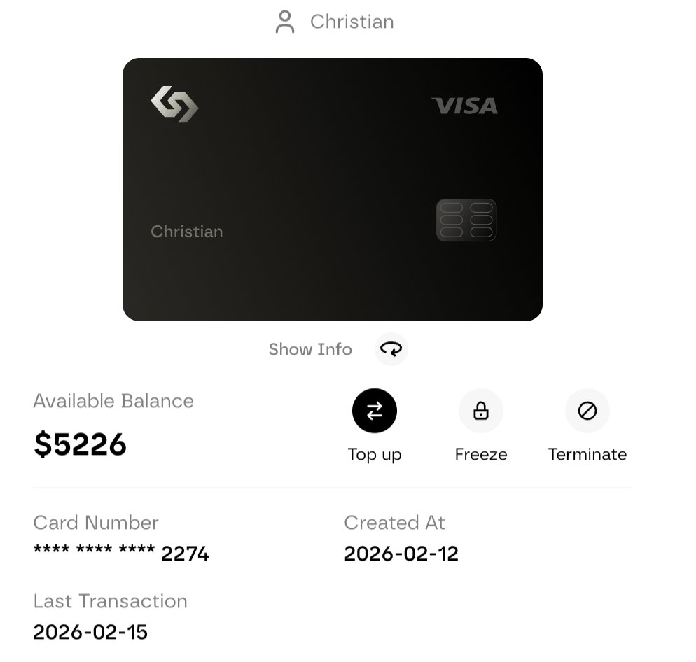Click the Last Transaction date 2026-02-15
This screenshot has width=696, height=662.
click(x=90, y=632)
